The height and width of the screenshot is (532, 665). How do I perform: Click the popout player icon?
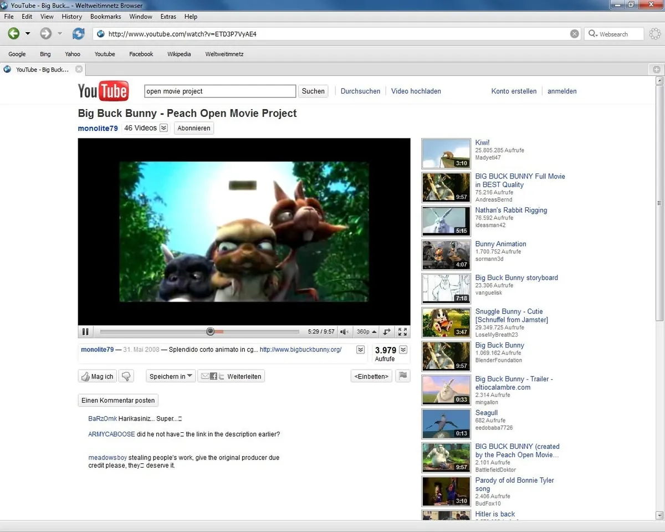386,331
